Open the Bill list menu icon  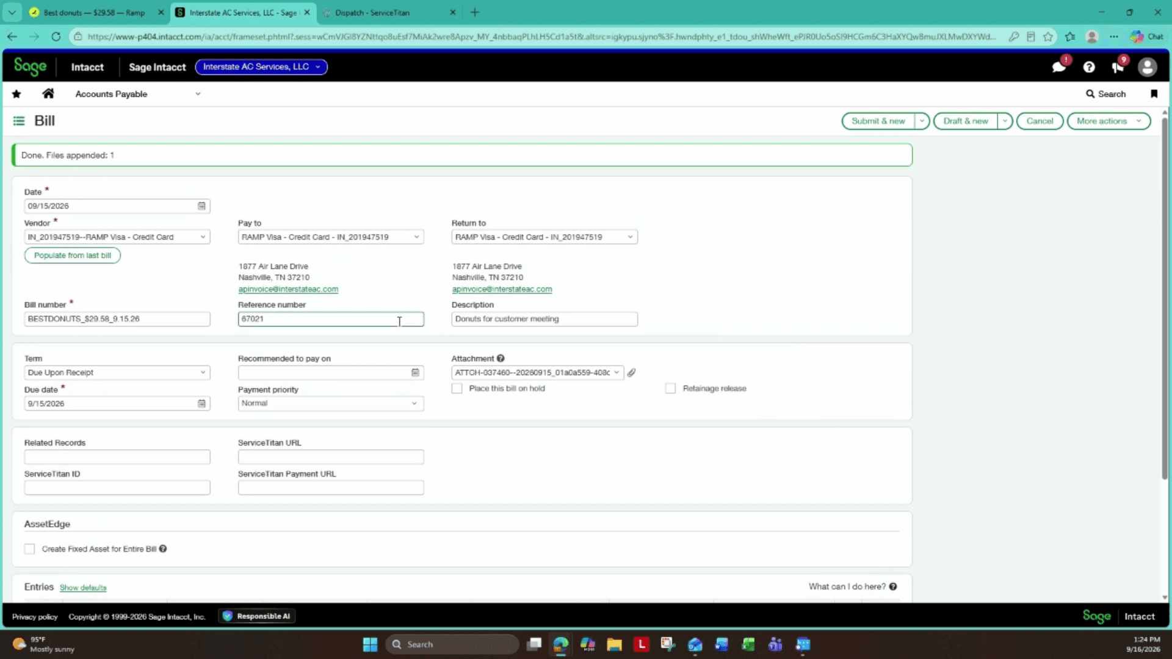click(x=19, y=121)
